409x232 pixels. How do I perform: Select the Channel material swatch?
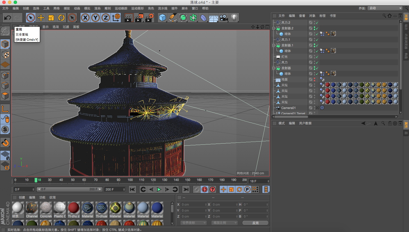click(x=32, y=210)
